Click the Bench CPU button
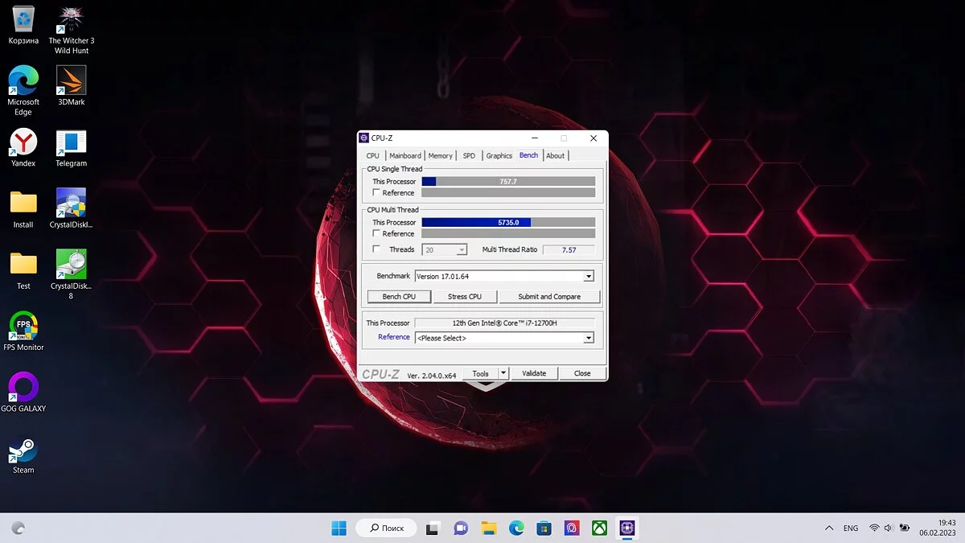Screen dimensions: 965x543 [x=399, y=297]
